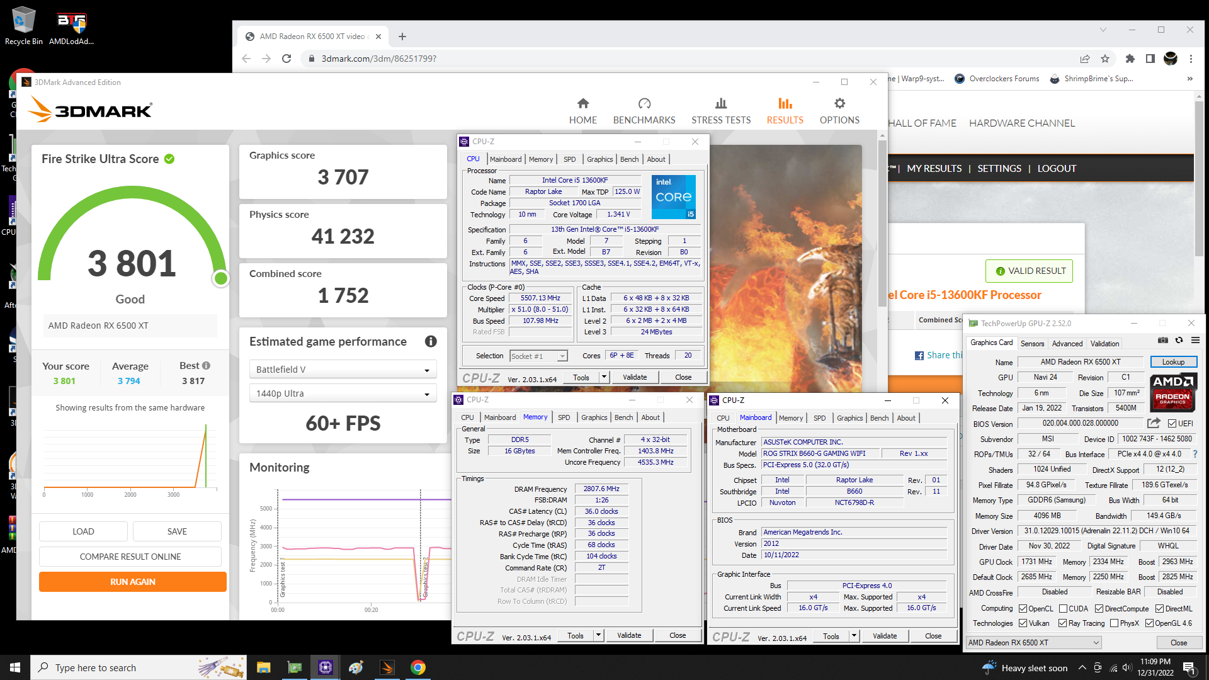Click the LOAD result button

pyautogui.click(x=83, y=531)
